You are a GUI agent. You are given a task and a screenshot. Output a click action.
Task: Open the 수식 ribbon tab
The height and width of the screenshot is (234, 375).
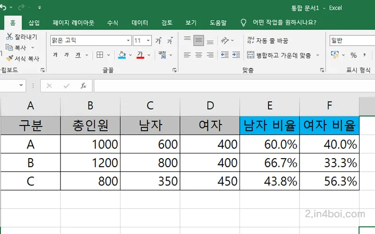click(x=112, y=23)
